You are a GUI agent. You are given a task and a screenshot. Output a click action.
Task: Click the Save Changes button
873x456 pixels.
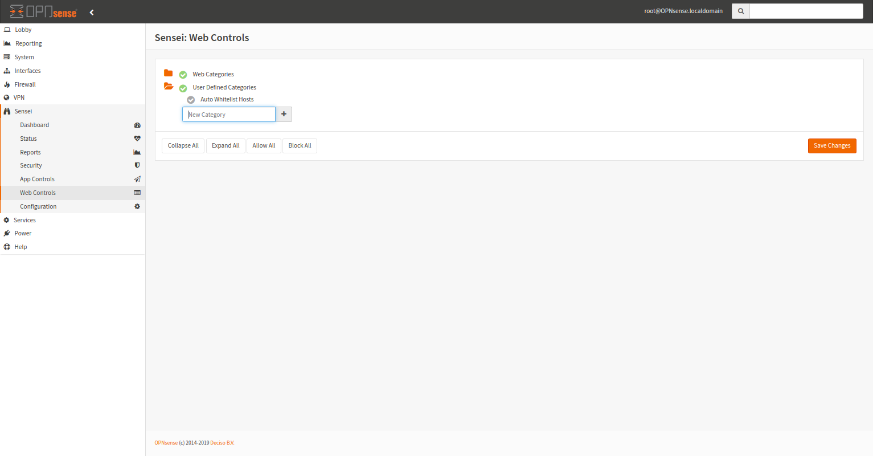(831, 145)
